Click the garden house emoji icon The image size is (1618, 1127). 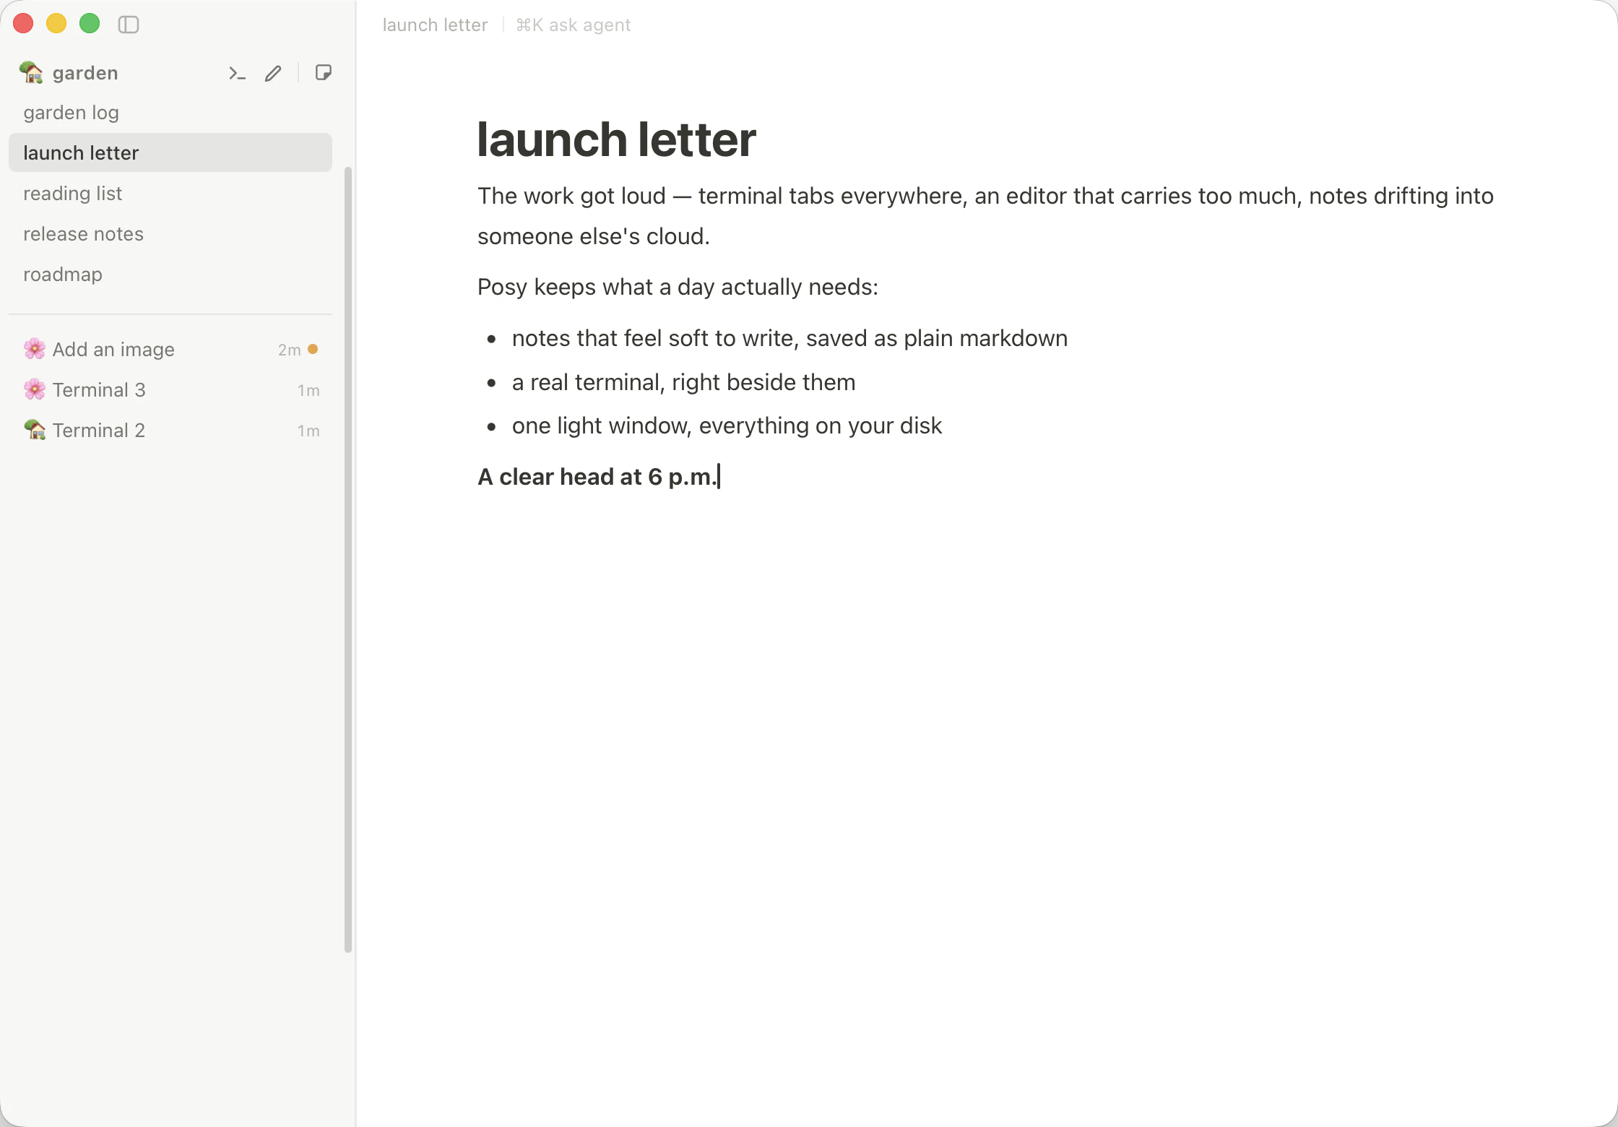tap(31, 72)
